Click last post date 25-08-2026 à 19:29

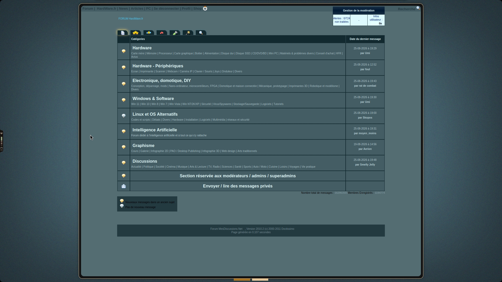(365, 49)
